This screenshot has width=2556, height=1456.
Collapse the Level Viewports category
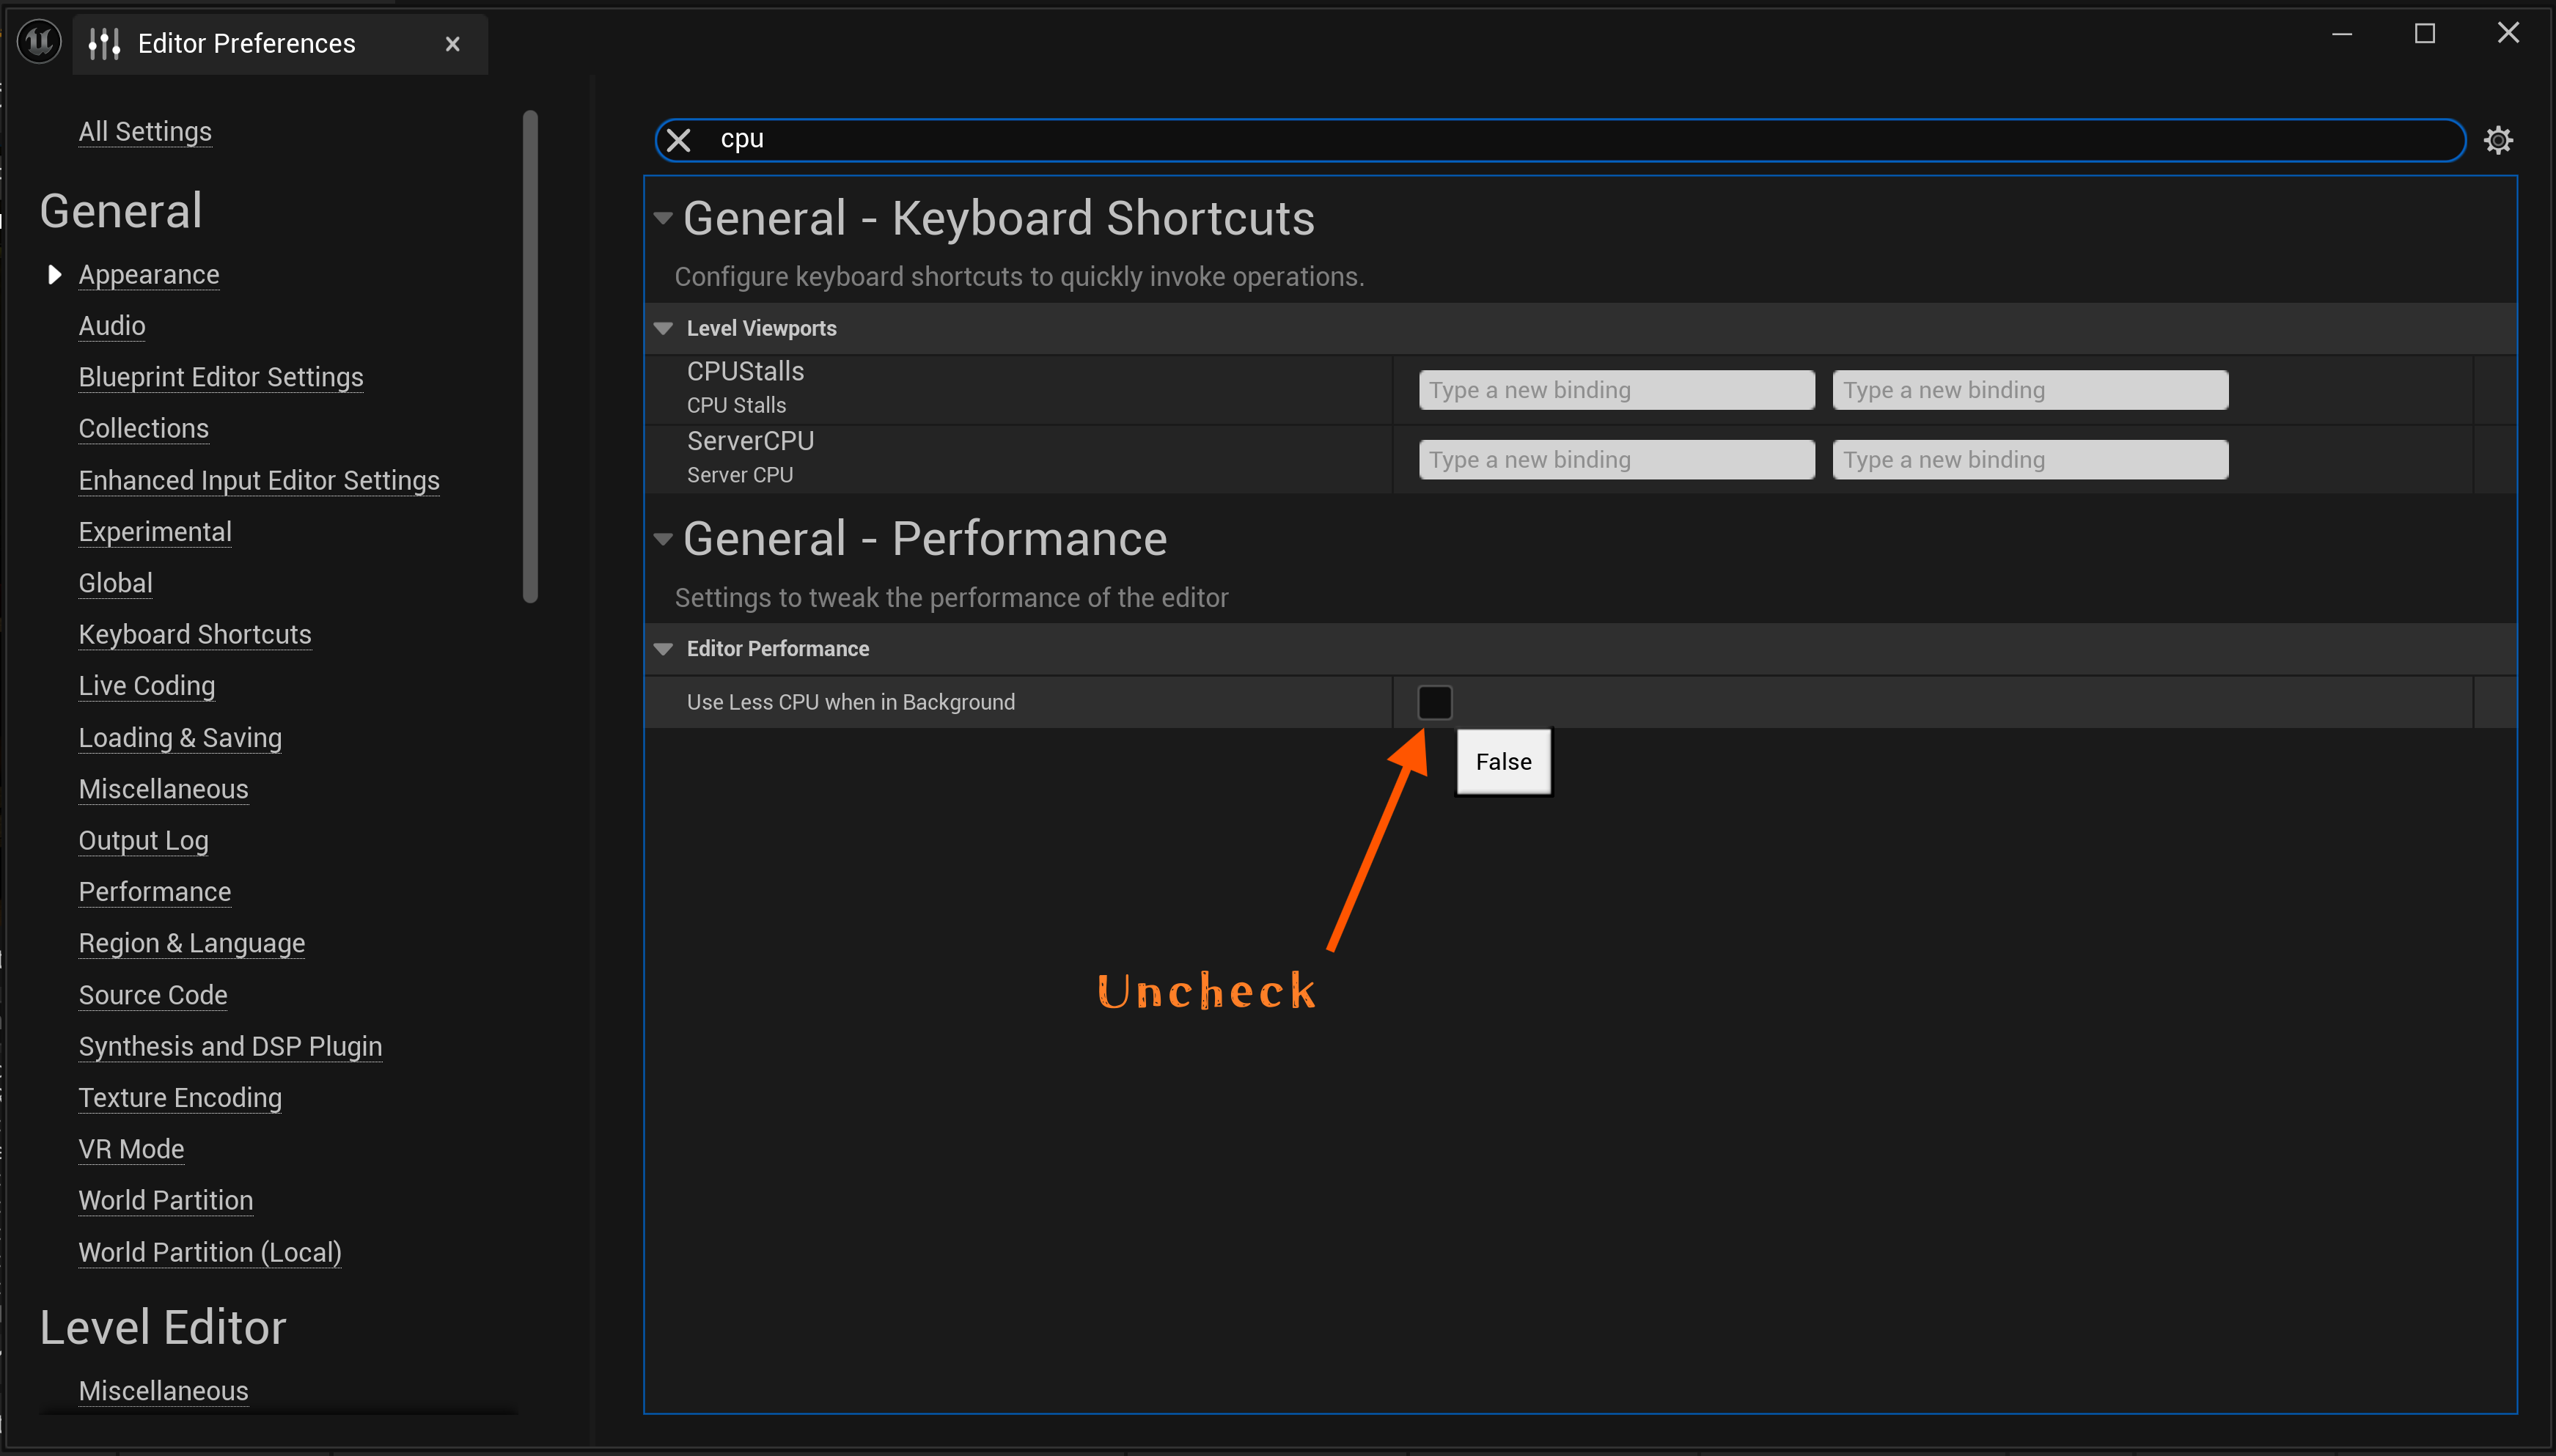663,328
